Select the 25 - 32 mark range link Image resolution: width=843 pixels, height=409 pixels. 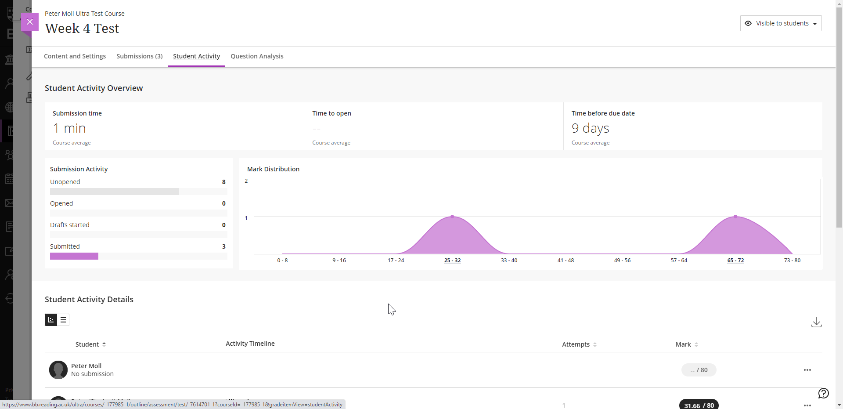[452, 261]
